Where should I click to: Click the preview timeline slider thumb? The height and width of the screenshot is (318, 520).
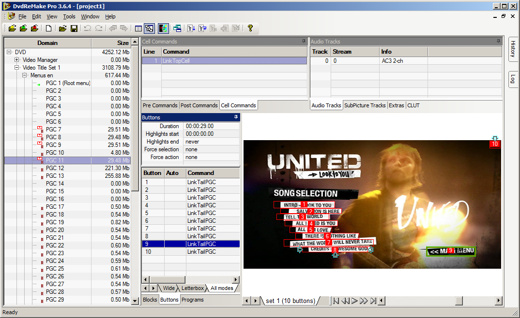point(459,301)
